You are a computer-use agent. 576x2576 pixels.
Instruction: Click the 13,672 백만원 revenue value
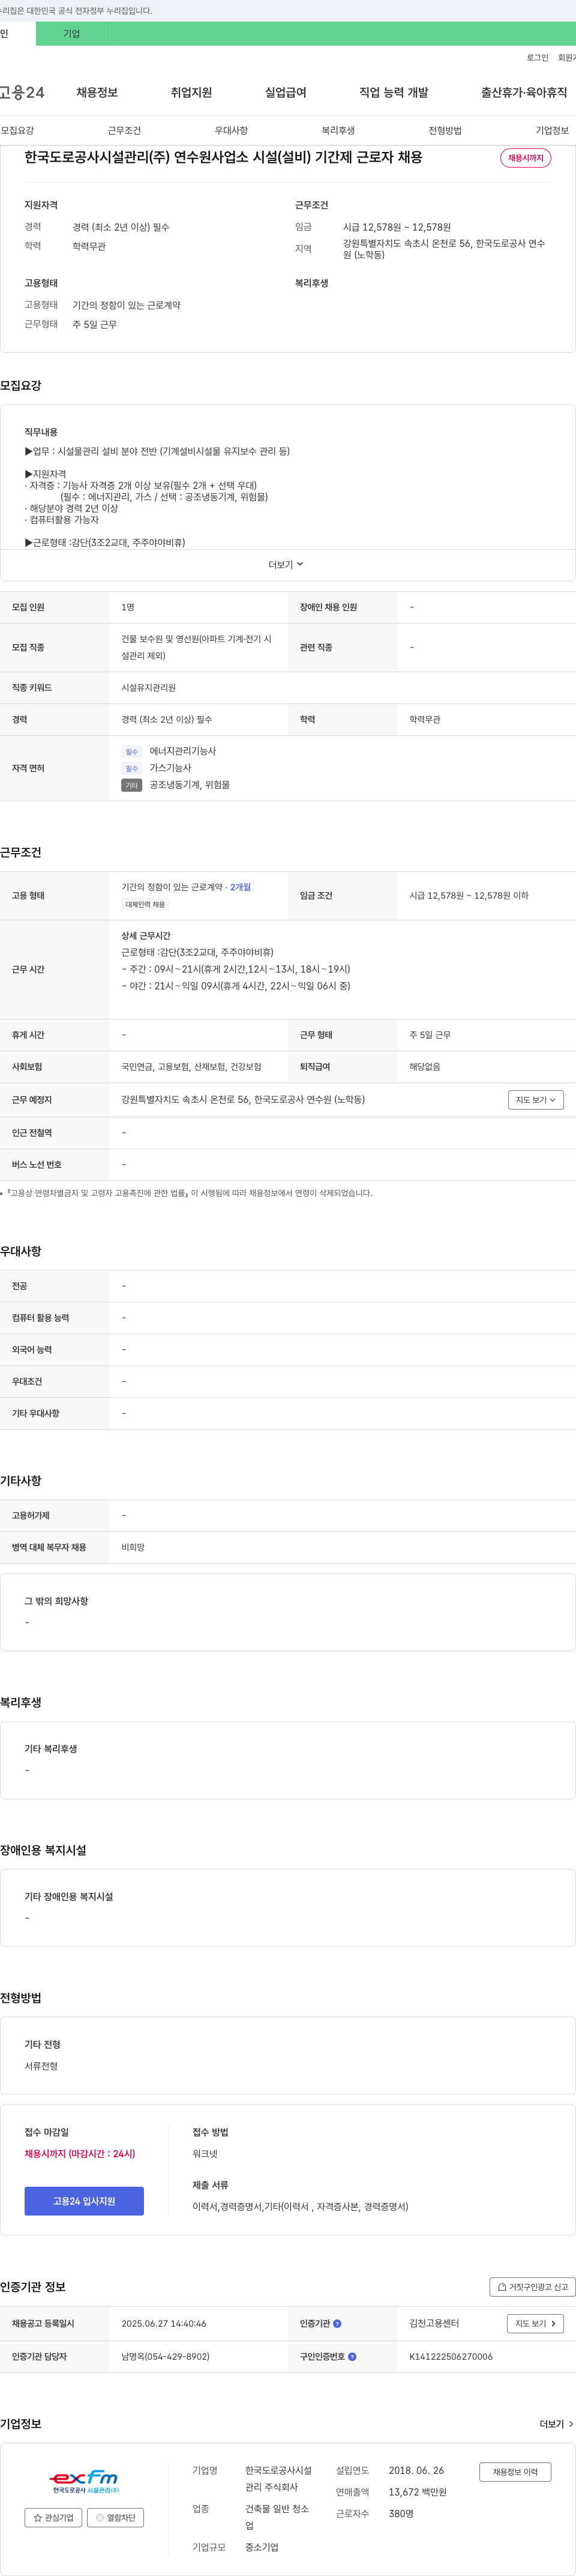pos(417,2492)
